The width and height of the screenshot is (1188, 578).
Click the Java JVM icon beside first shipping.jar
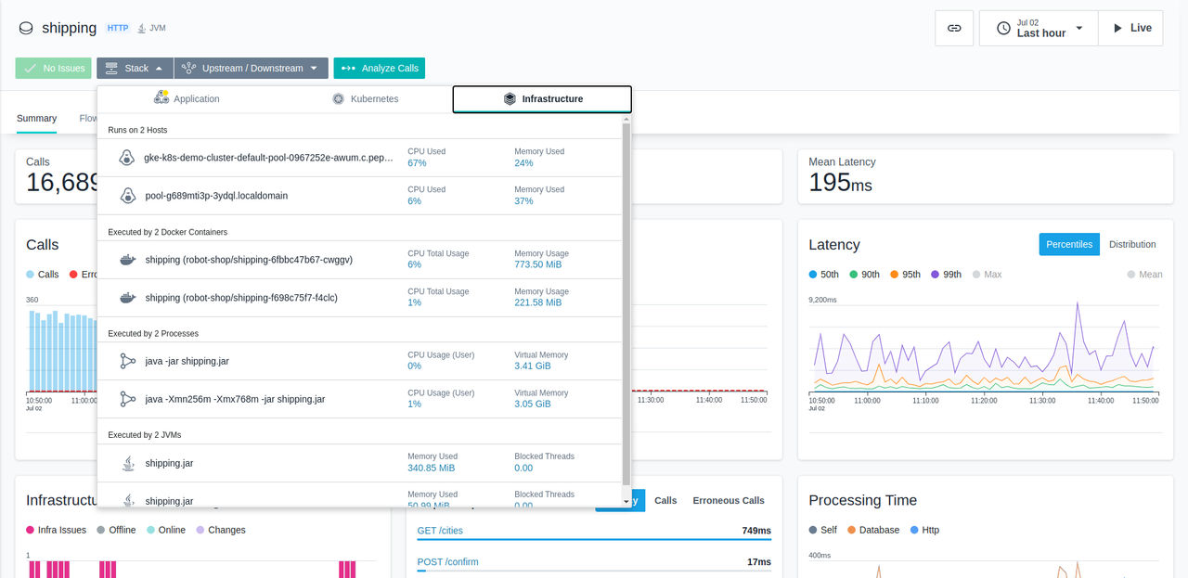pyautogui.click(x=127, y=463)
